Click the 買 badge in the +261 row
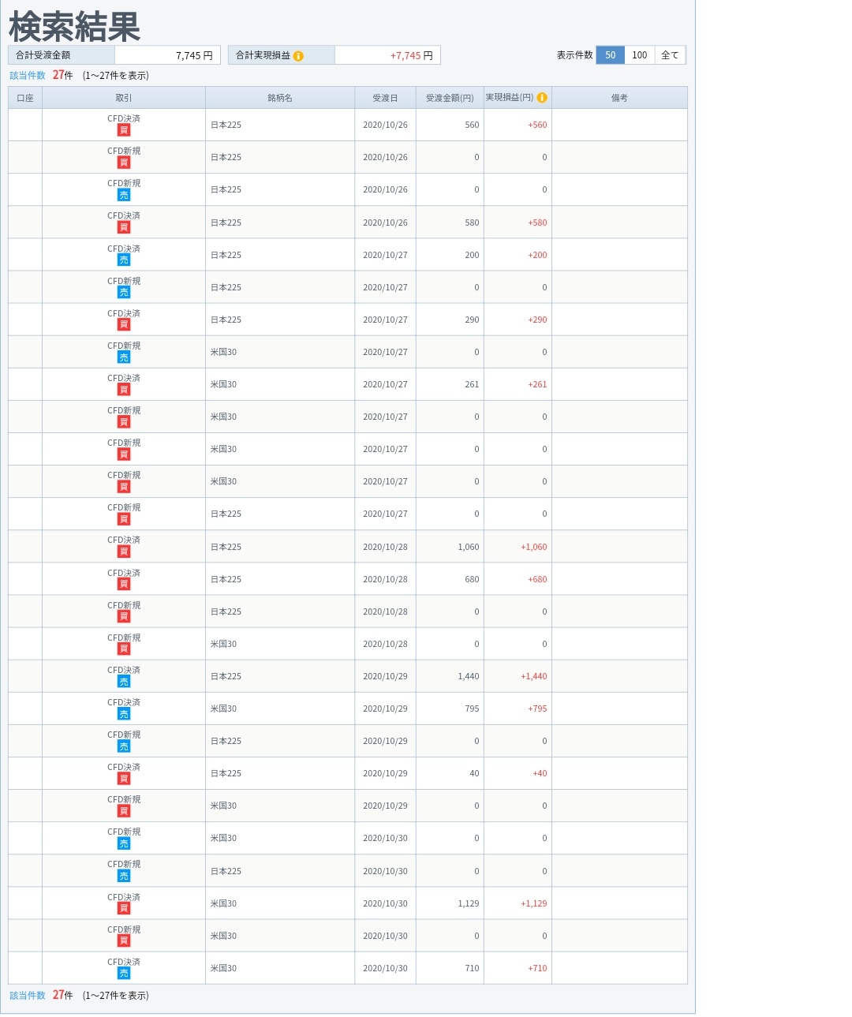Image resolution: width=852 pixels, height=1017 pixels. tap(124, 390)
